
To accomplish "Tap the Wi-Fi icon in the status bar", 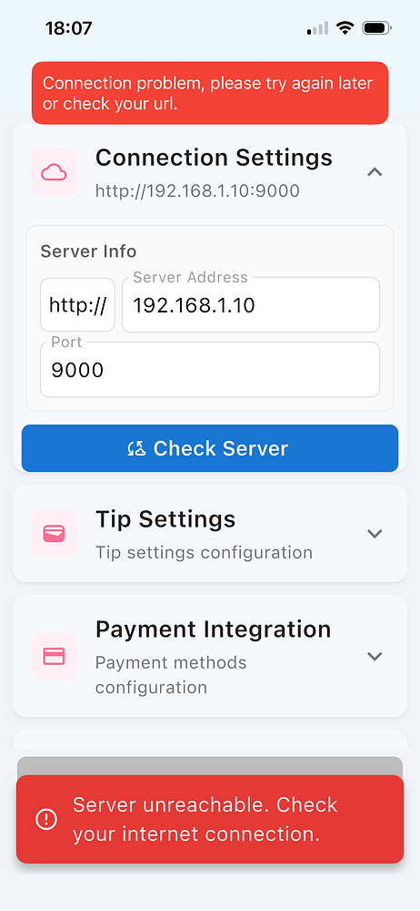I will coord(345,28).
